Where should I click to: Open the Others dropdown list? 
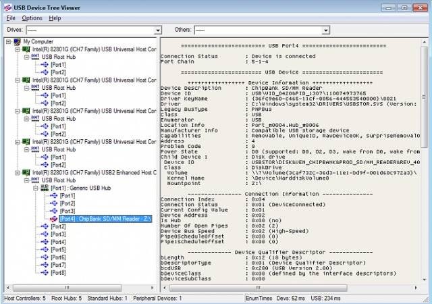tap(326, 30)
